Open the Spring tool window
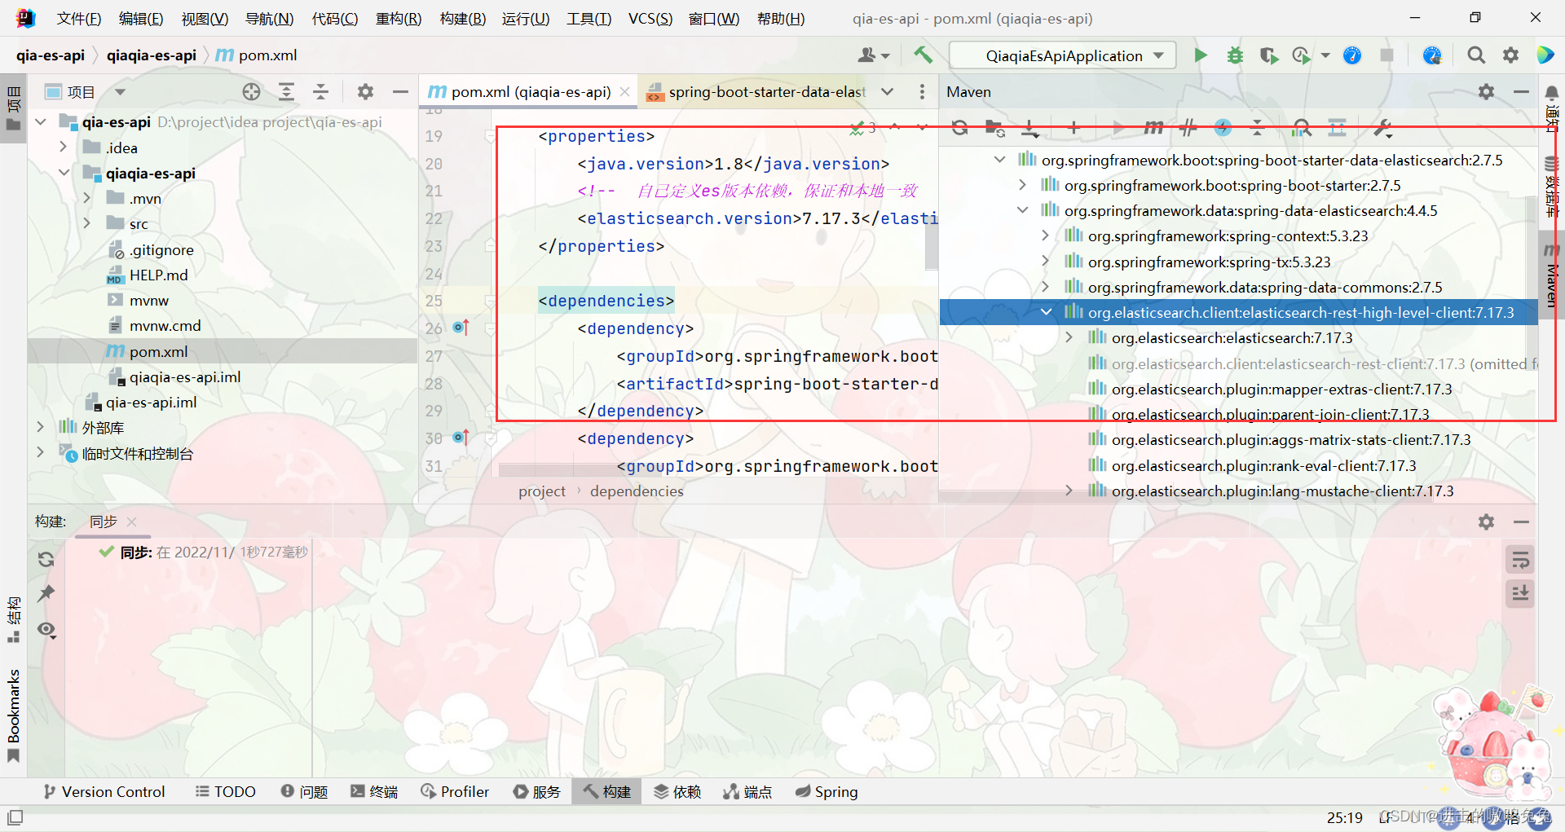Screen dimensions: 1565x832 (827, 791)
